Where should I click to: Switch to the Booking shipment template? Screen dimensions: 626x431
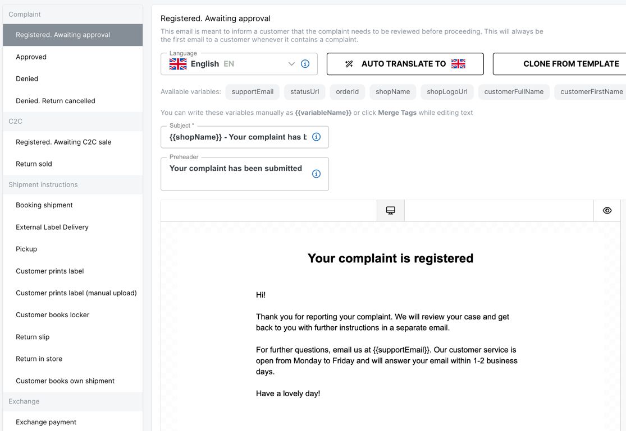(x=44, y=205)
